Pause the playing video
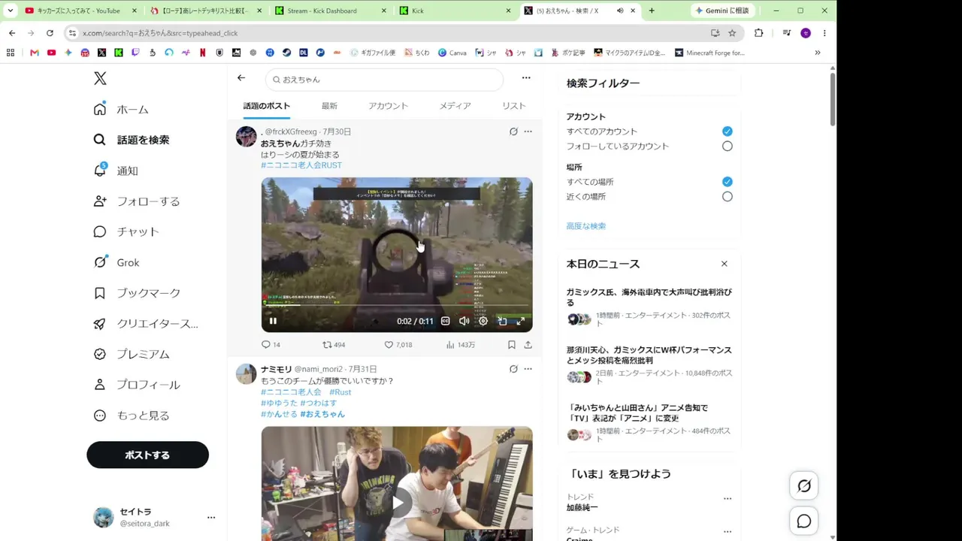 pyautogui.click(x=273, y=321)
